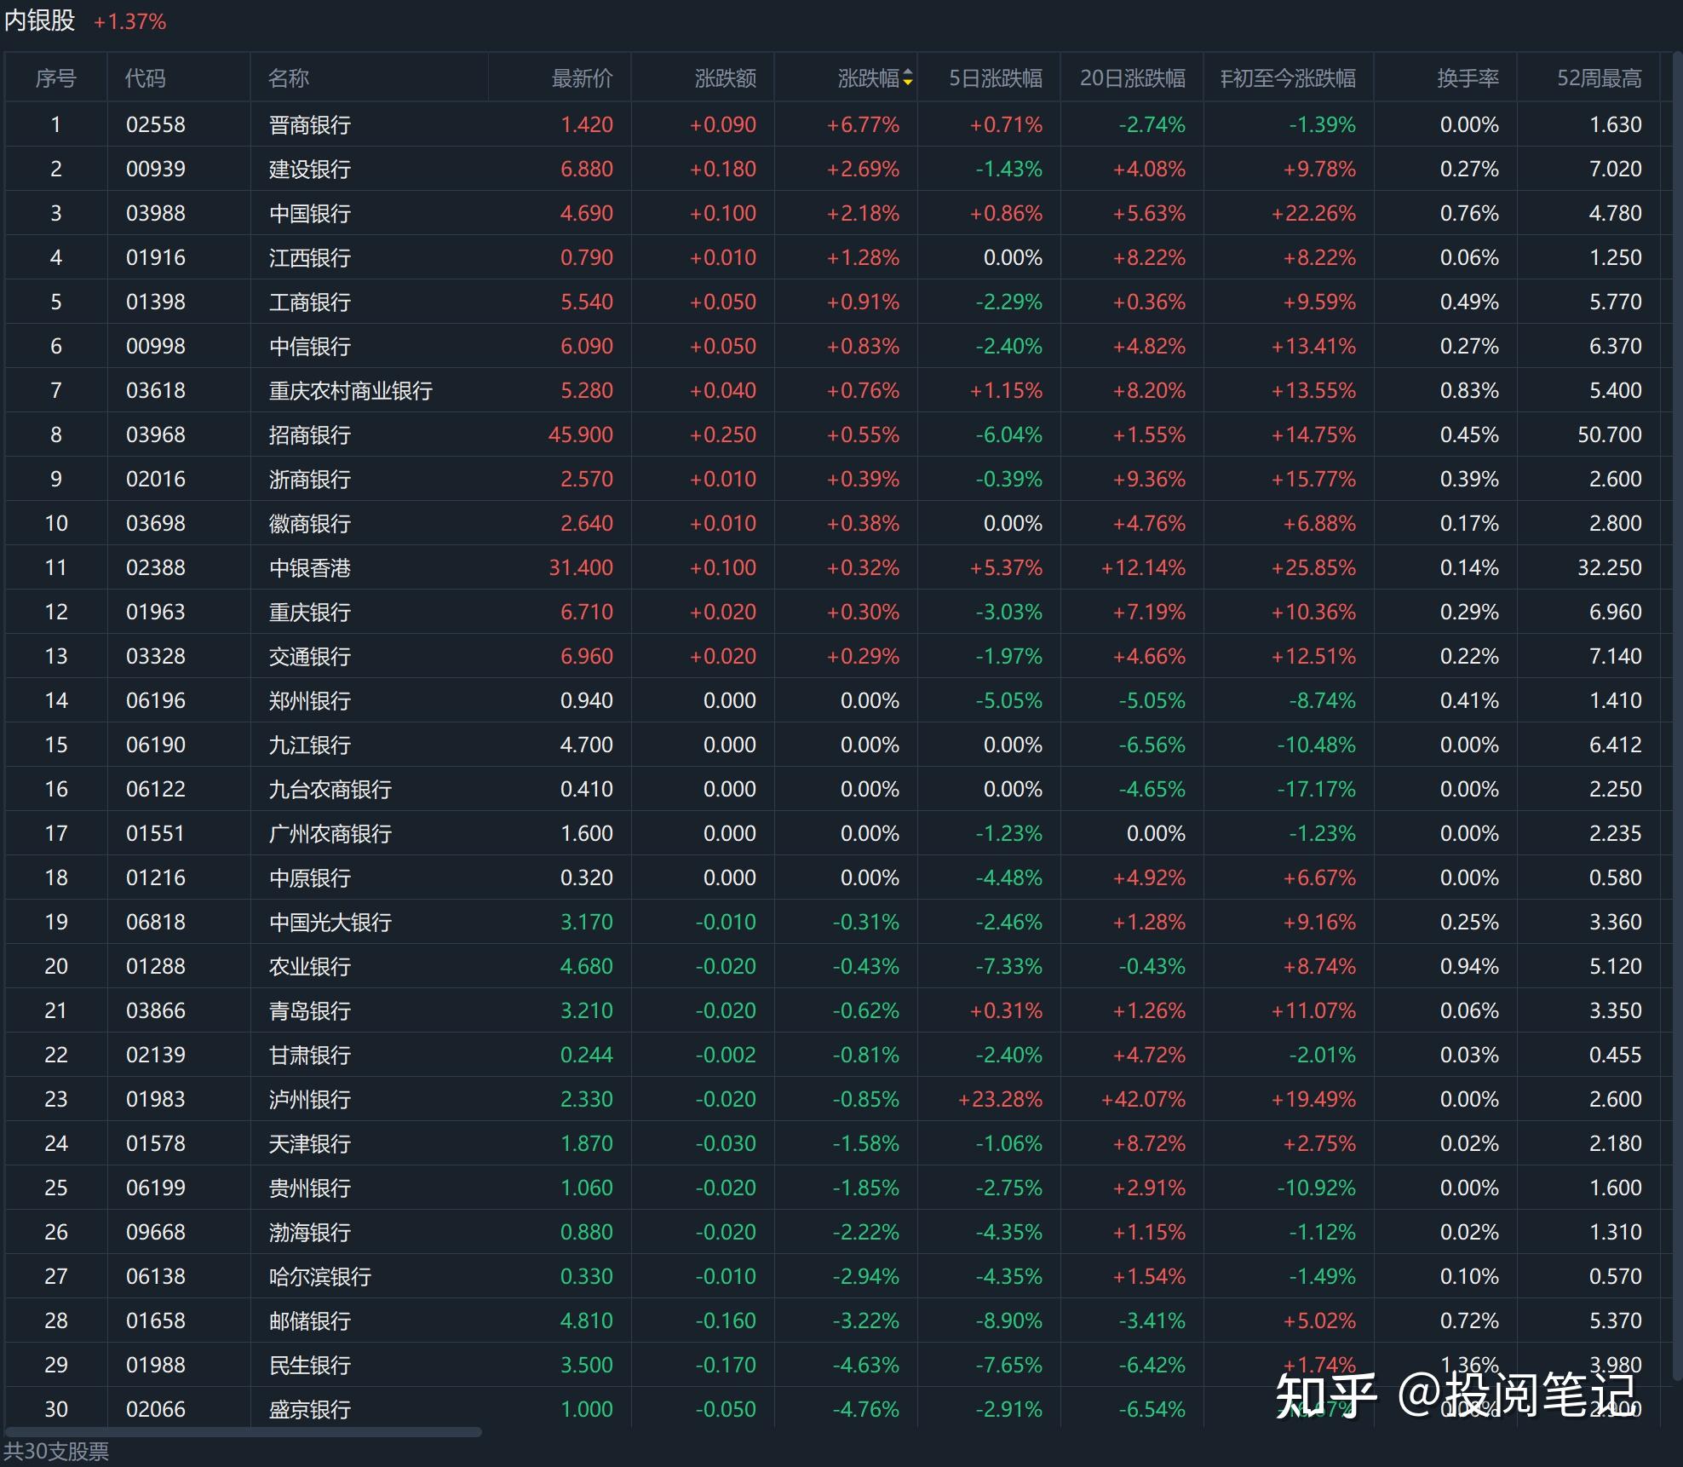The image size is (1683, 1467).
Task: Open 中信银行 stock row
Action: pos(310,347)
